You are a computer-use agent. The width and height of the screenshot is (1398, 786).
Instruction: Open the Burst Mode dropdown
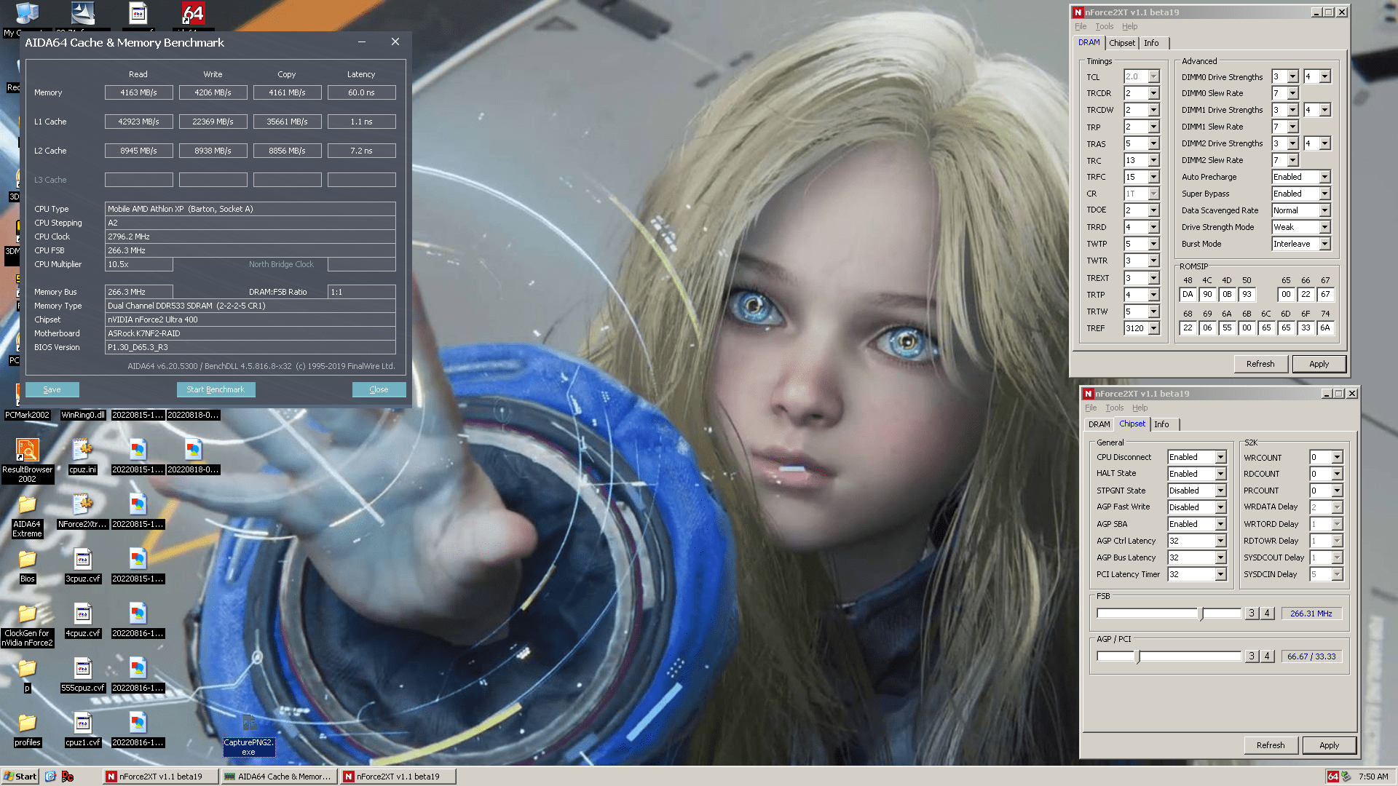pos(1324,244)
